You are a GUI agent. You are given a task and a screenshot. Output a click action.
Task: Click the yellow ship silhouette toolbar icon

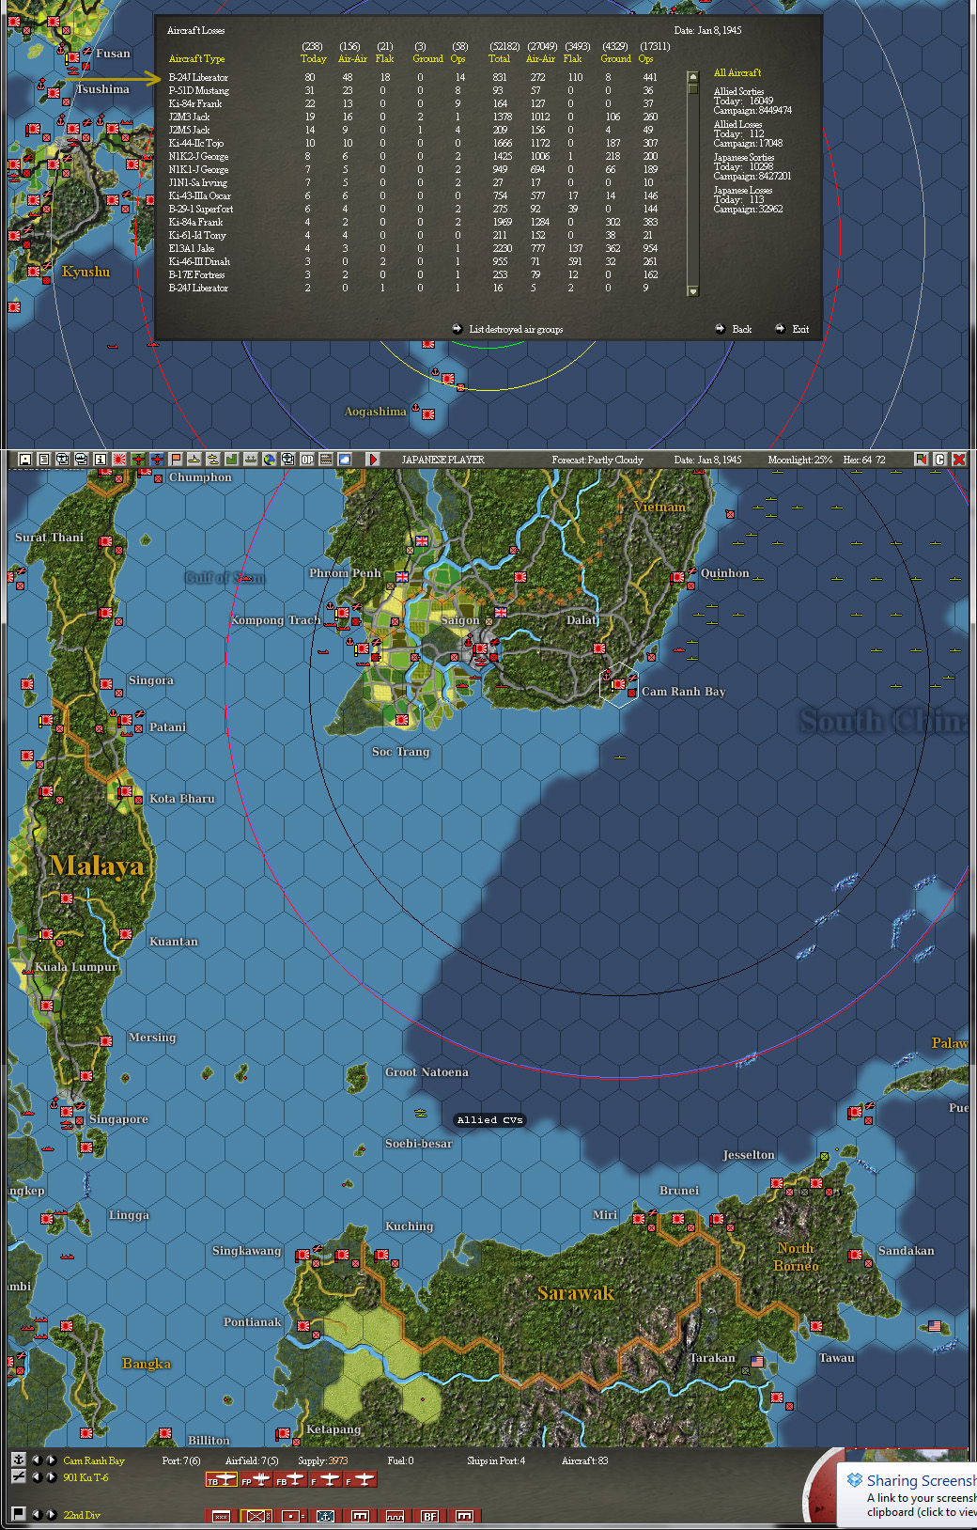194,460
